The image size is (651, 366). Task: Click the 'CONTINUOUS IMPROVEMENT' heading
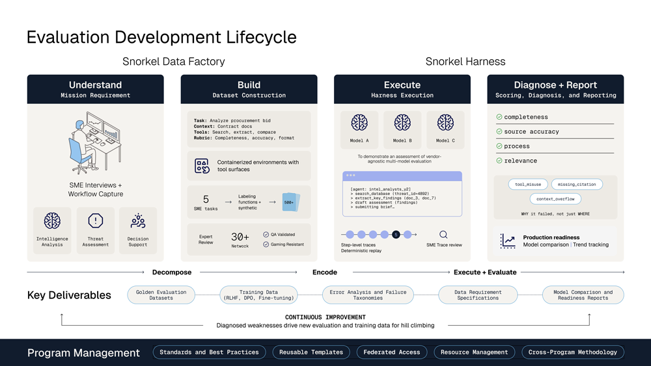point(325,317)
